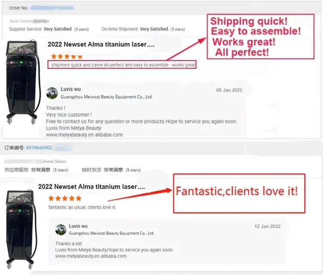Image resolution: width=323 pixels, height=275 pixels.
Task: Click the five-star rating in first review
Action: pos(67,57)
